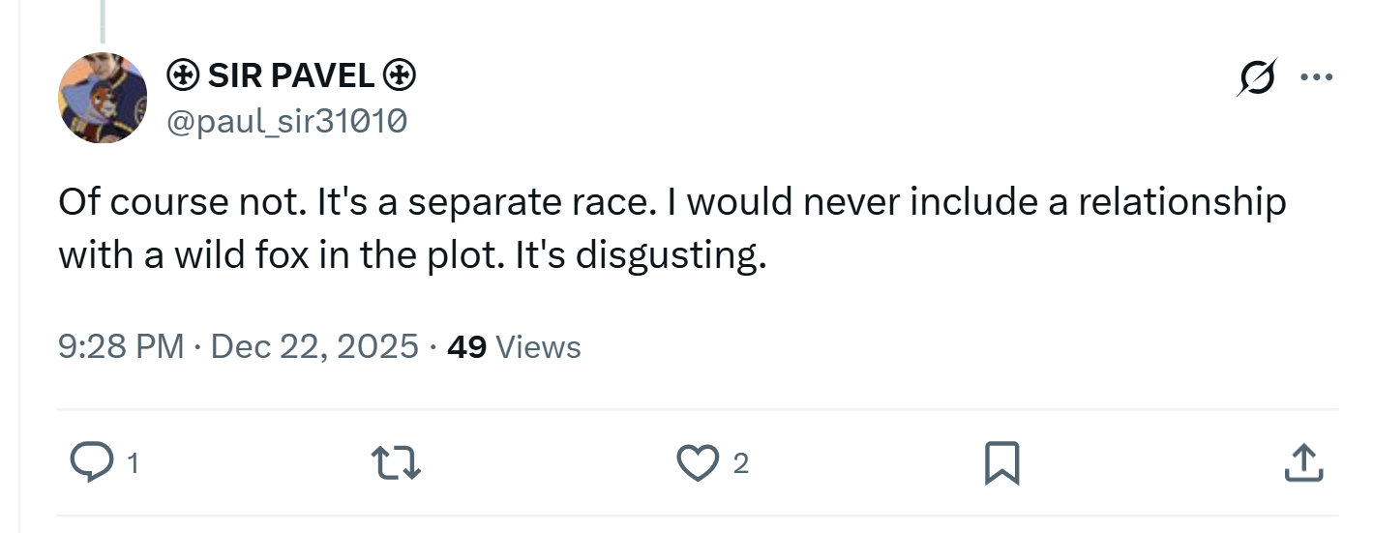This screenshot has width=1373, height=533.
Task: View the 49 Views analytics count
Action: click(x=514, y=346)
